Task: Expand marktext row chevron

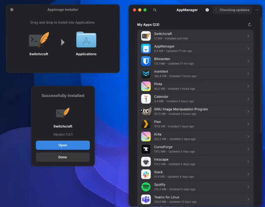Action: (x=248, y=74)
